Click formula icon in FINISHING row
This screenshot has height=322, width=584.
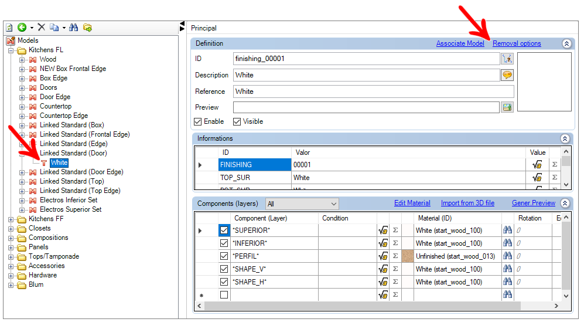tap(537, 165)
